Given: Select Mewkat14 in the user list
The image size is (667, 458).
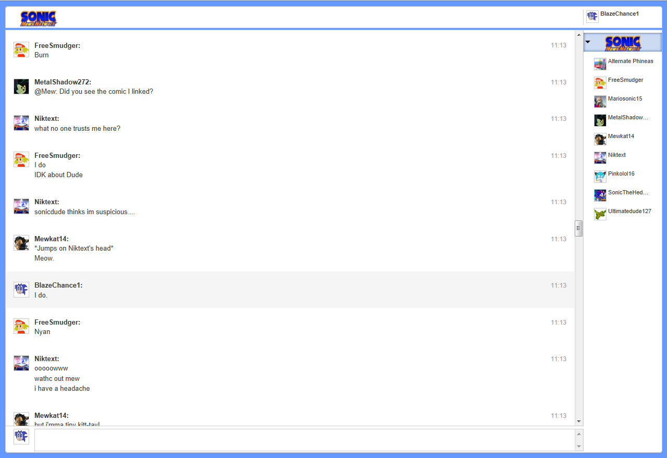Looking at the screenshot, I should click(x=621, y=137).
